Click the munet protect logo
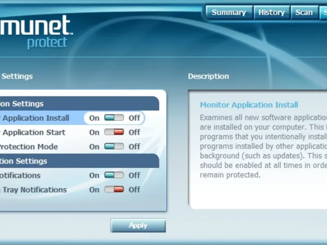Viewport: 327px width, 245px height. 36,31
